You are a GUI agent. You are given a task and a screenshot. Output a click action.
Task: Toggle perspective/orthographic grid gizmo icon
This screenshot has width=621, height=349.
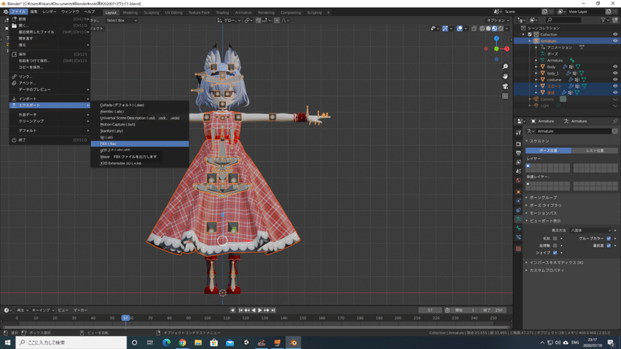(505, 95)
